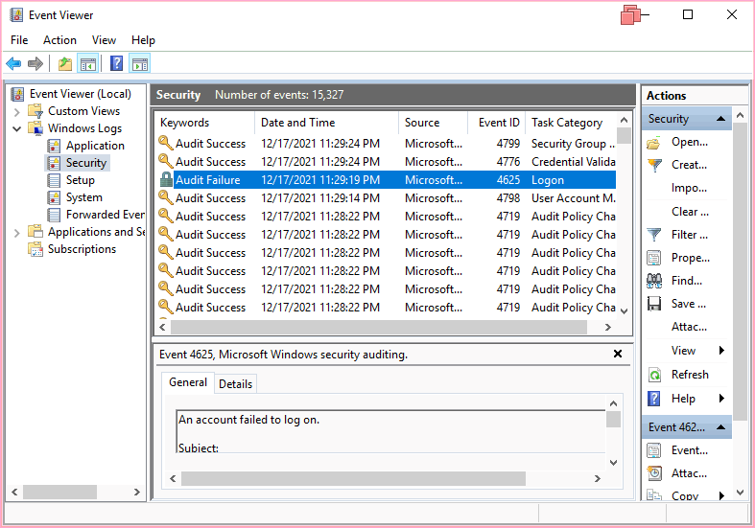Close the event preview pane with X
The height and width of the screenshot is (528, 755).
click(618, 355)
